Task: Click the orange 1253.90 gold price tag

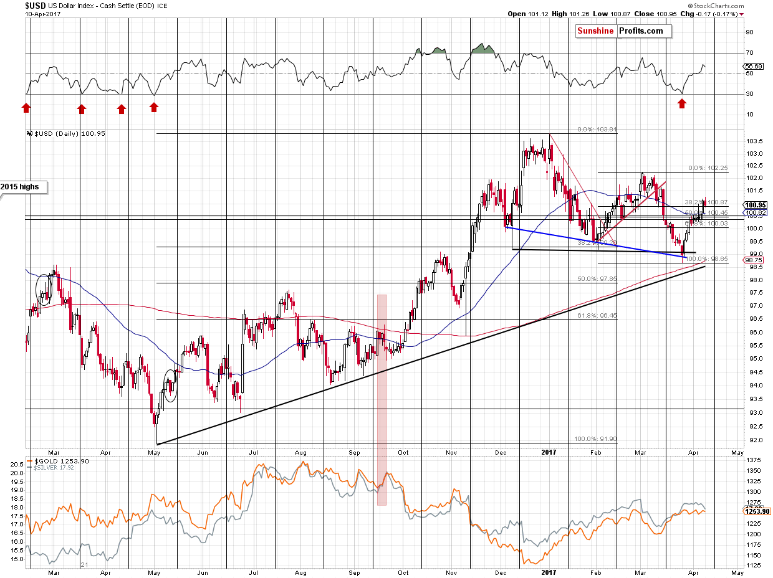Action: 757,511
